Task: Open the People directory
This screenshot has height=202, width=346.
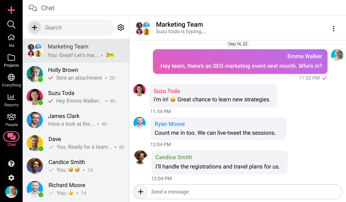Action: click(x=11, y=119)
